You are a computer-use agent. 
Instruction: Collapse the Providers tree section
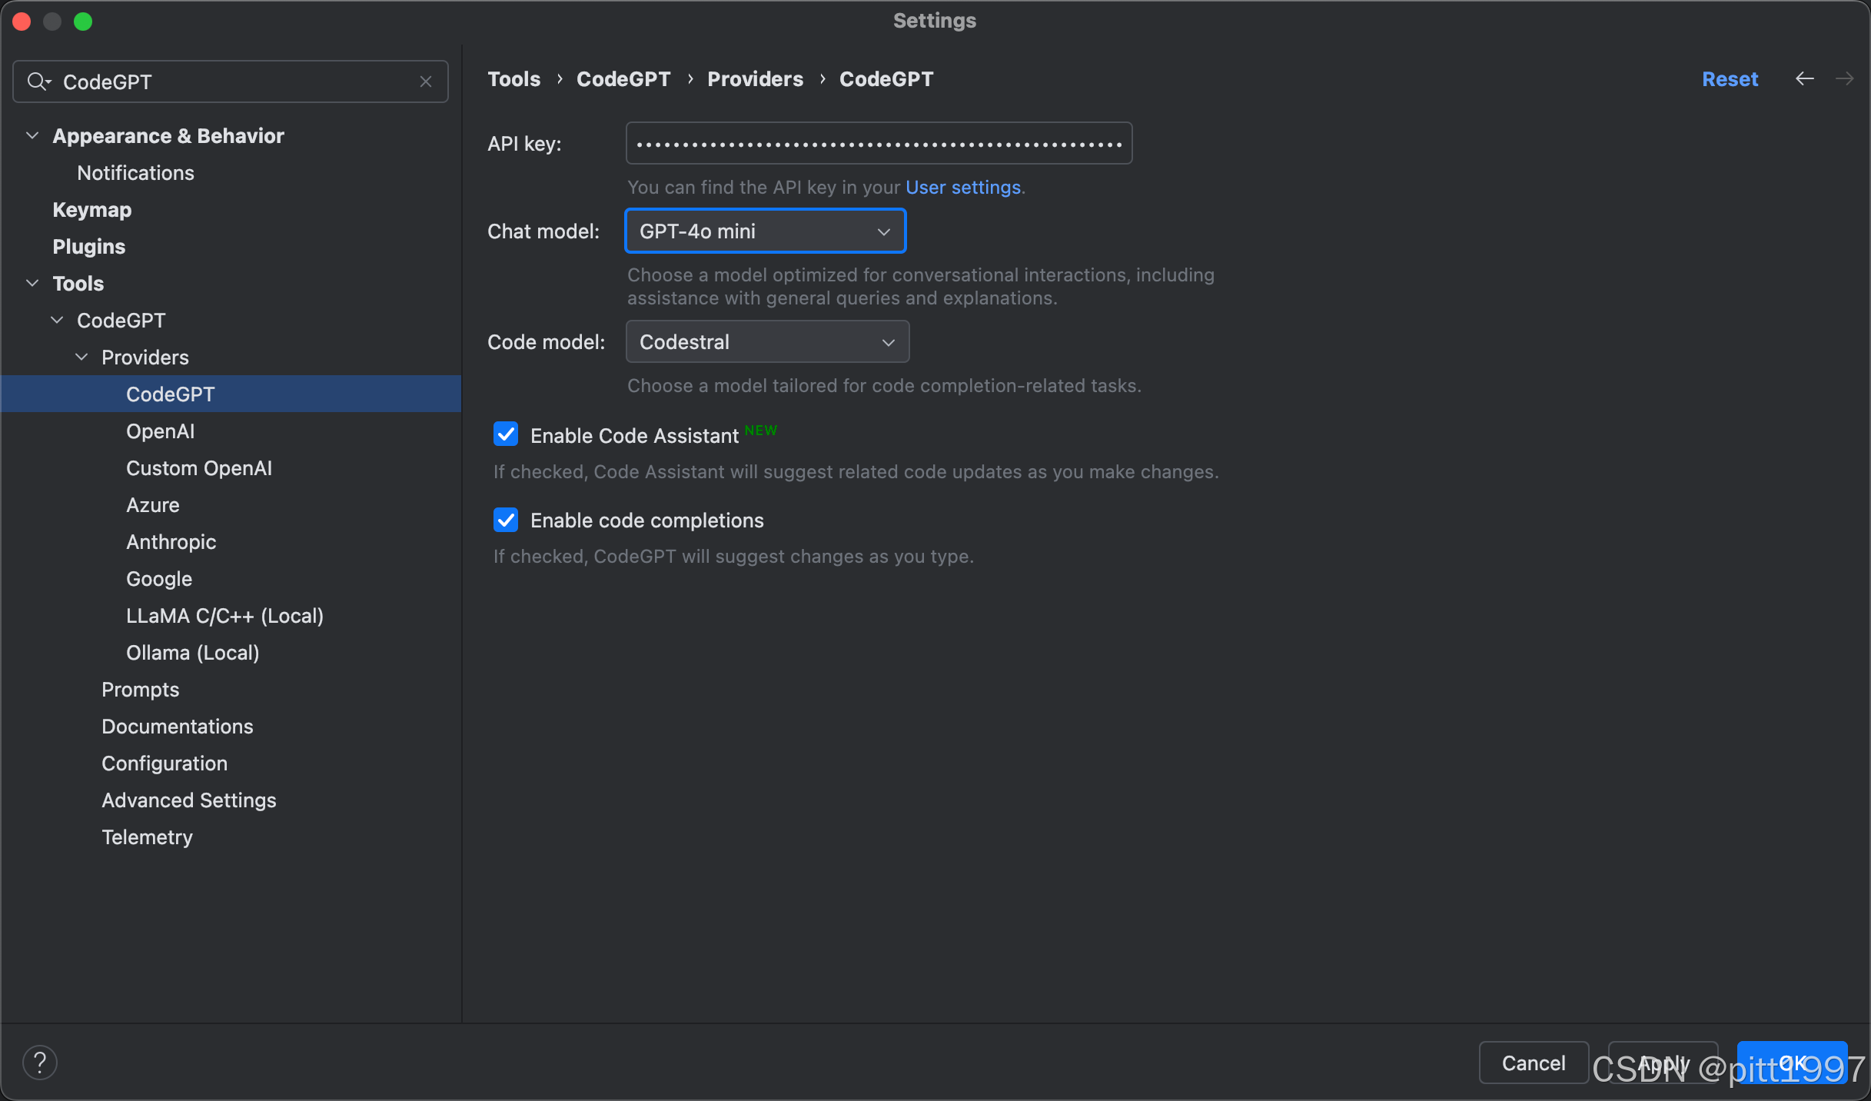81,357
